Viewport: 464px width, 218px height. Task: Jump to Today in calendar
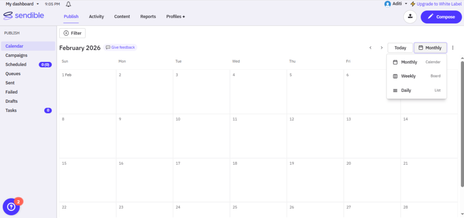click(x=400, y=48)
